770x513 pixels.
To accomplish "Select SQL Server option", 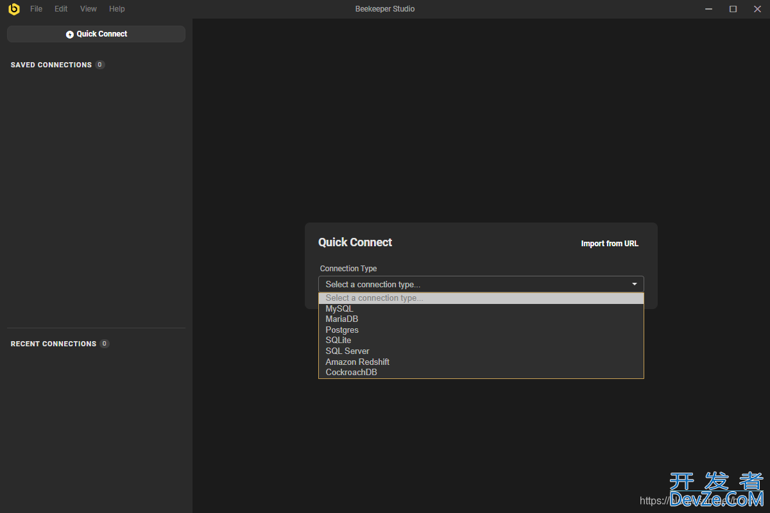I will 481,351.
